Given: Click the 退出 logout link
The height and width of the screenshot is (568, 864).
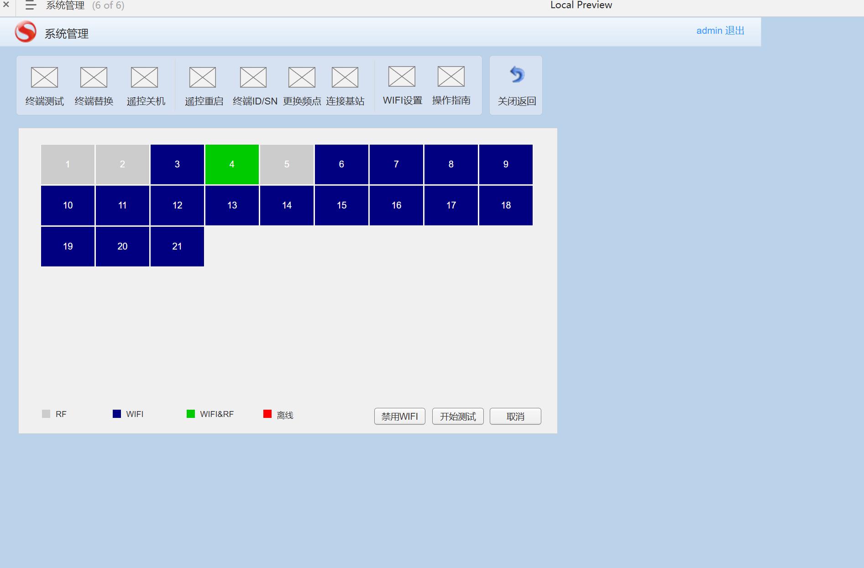Looking at the screenshot, I should [x=735, y=31].
